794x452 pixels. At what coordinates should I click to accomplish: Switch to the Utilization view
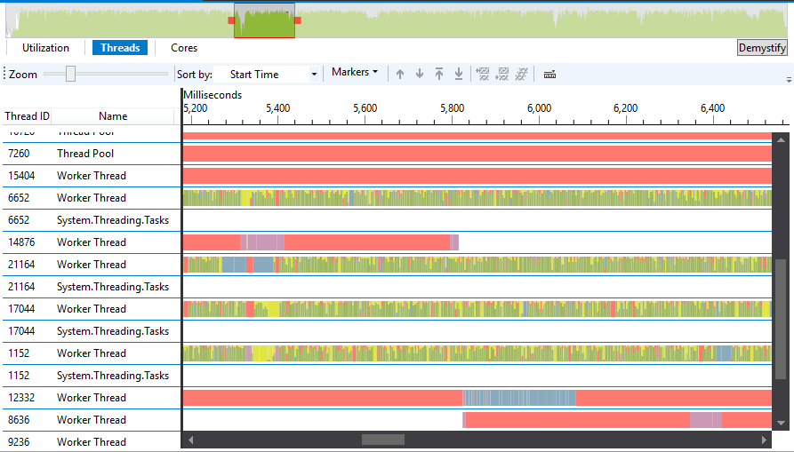tap(45, 48)
